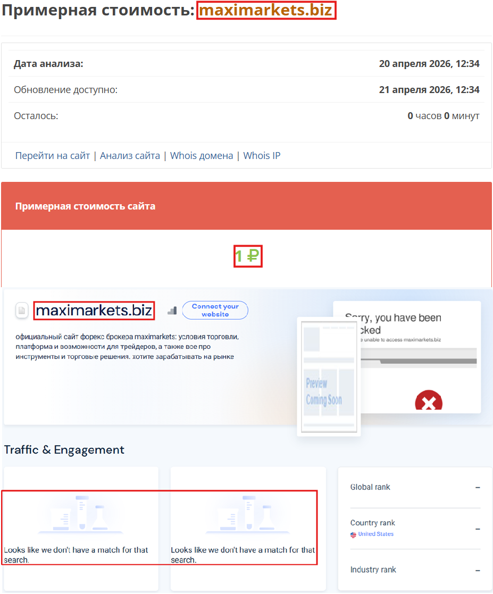Click the 1 ₽ site value
This screenshot has height=594, width=493.
coord(247,256)
